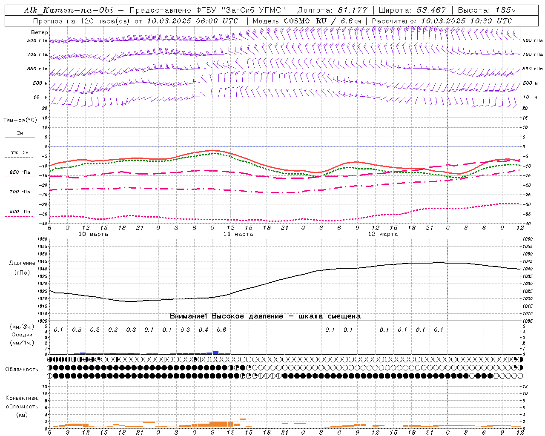Click the Рассчитано: 10.03.2025 10:39 UTC timestamp
This screenshot has width=545, height=436.
[442, 21]
